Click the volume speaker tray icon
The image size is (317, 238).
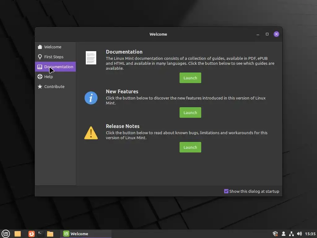click(299, 234)
